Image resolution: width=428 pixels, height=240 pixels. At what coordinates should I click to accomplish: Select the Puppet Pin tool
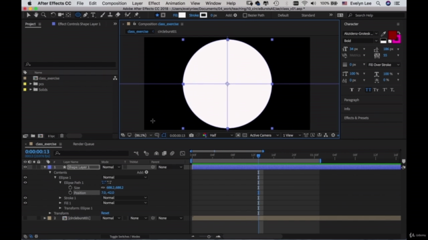[136, 15]
